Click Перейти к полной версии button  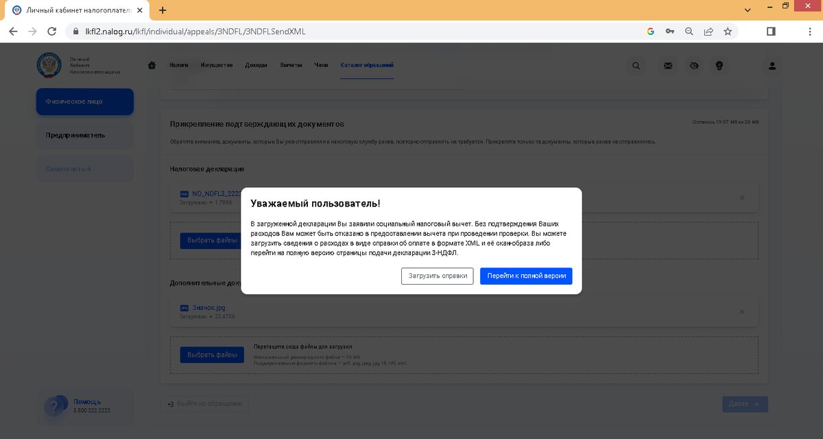point(526,276)
